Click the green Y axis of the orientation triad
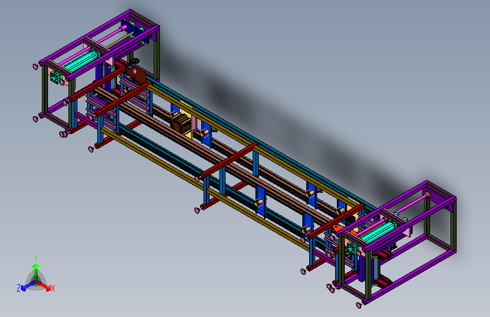Viewport: 490px width, 317px height. point(36,272)
